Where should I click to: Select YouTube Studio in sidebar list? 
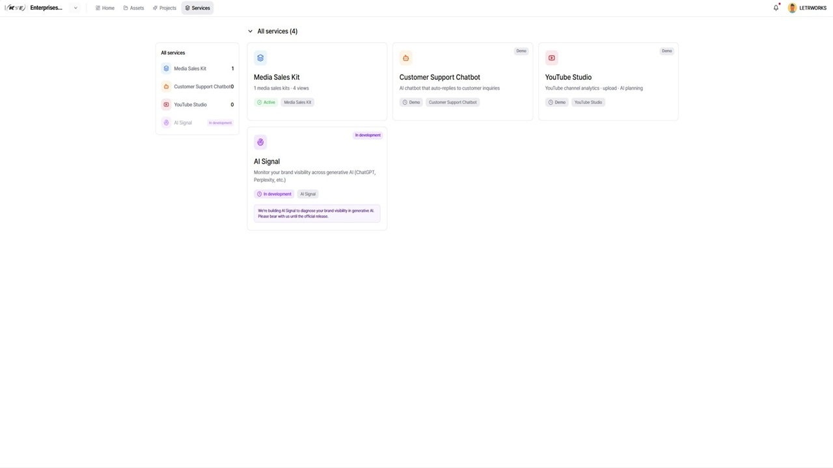(x=197, y=105)
